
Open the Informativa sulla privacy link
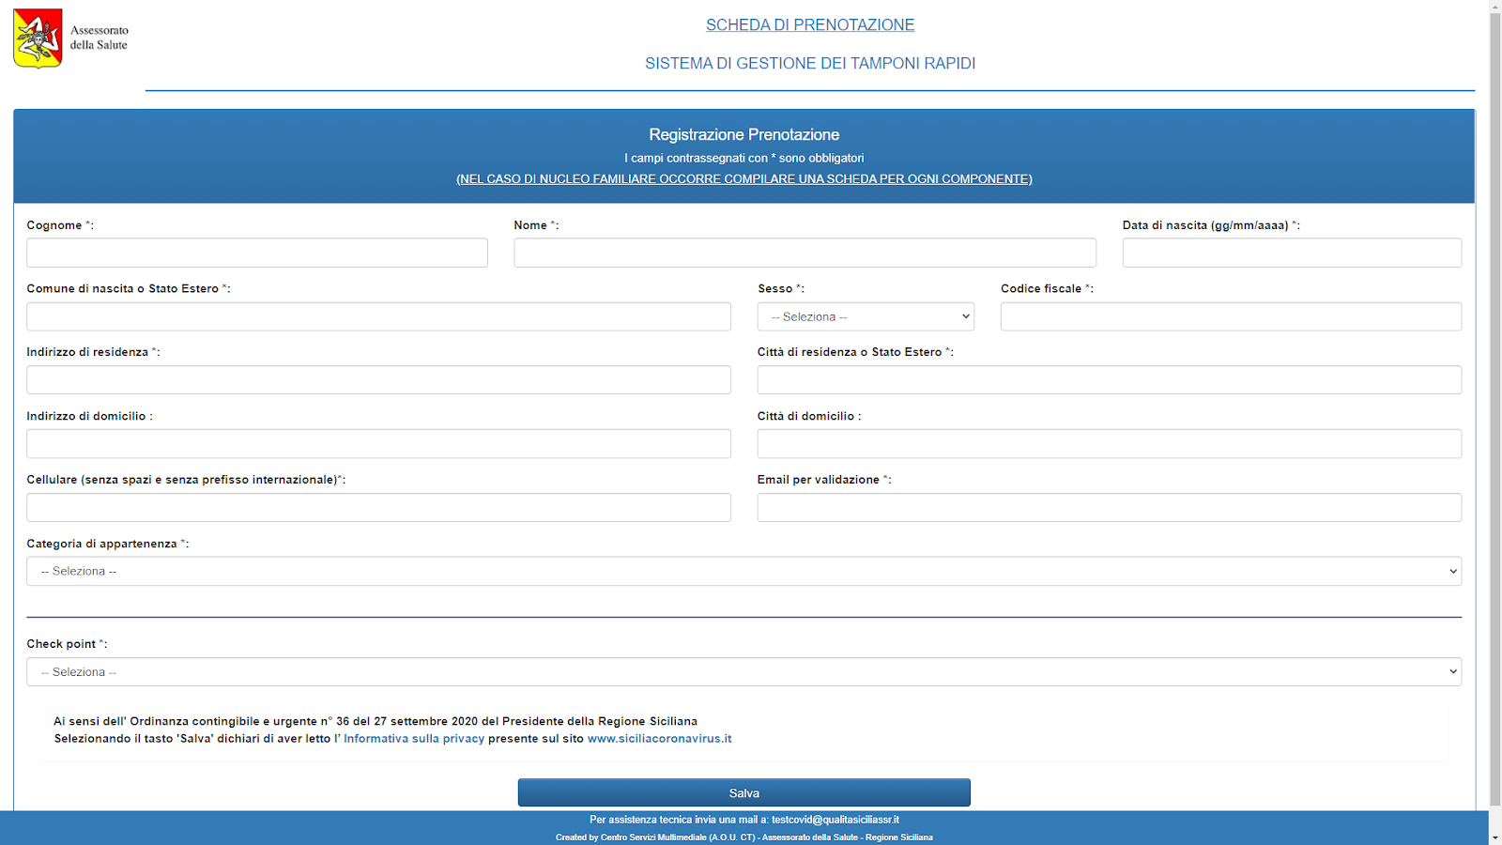click(x=414, y=739)
